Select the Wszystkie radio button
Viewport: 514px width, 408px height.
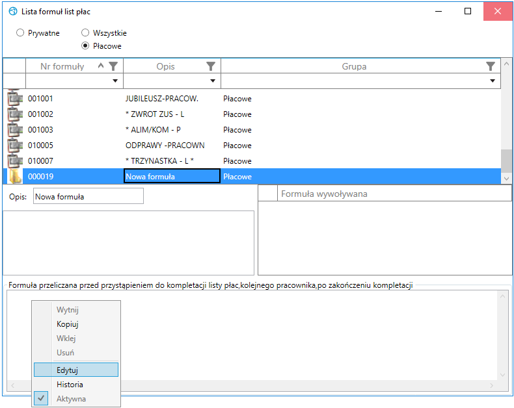(x=85, y=32)
